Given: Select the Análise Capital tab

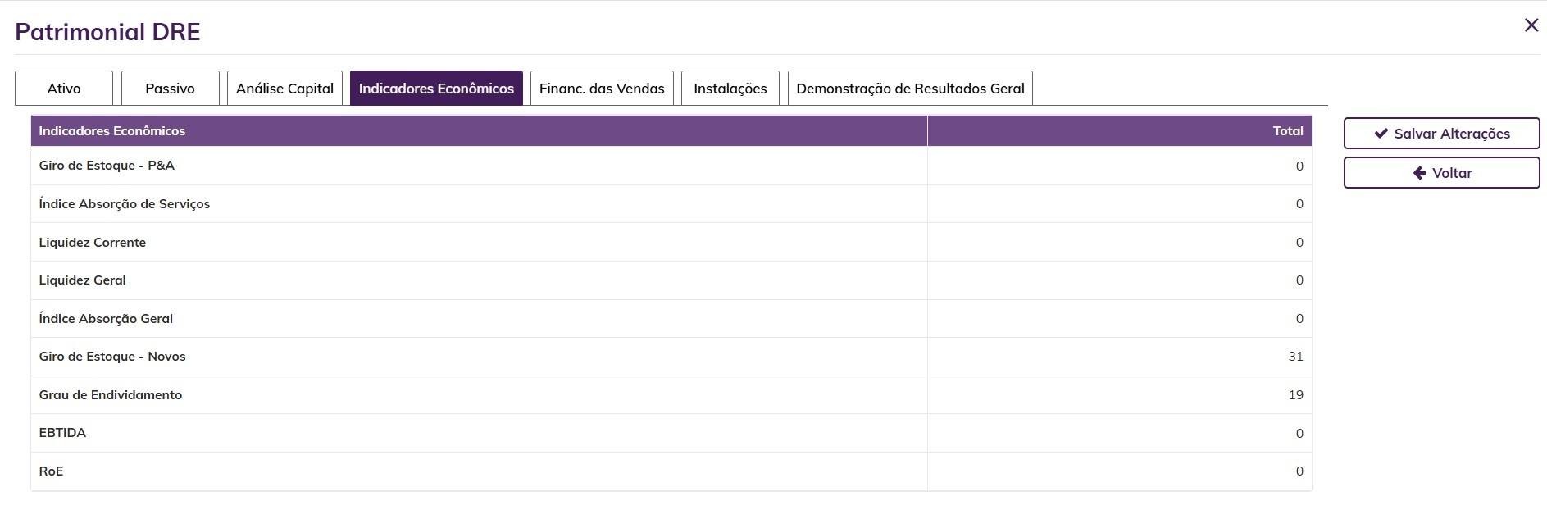Looking at the screenshot, I should (x=284, y=89).
